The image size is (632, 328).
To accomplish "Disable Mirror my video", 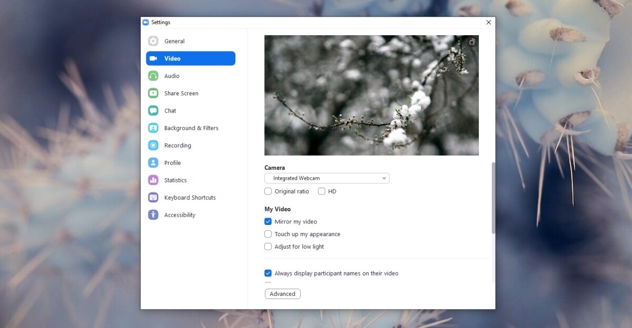I will [x=268, y=221].
